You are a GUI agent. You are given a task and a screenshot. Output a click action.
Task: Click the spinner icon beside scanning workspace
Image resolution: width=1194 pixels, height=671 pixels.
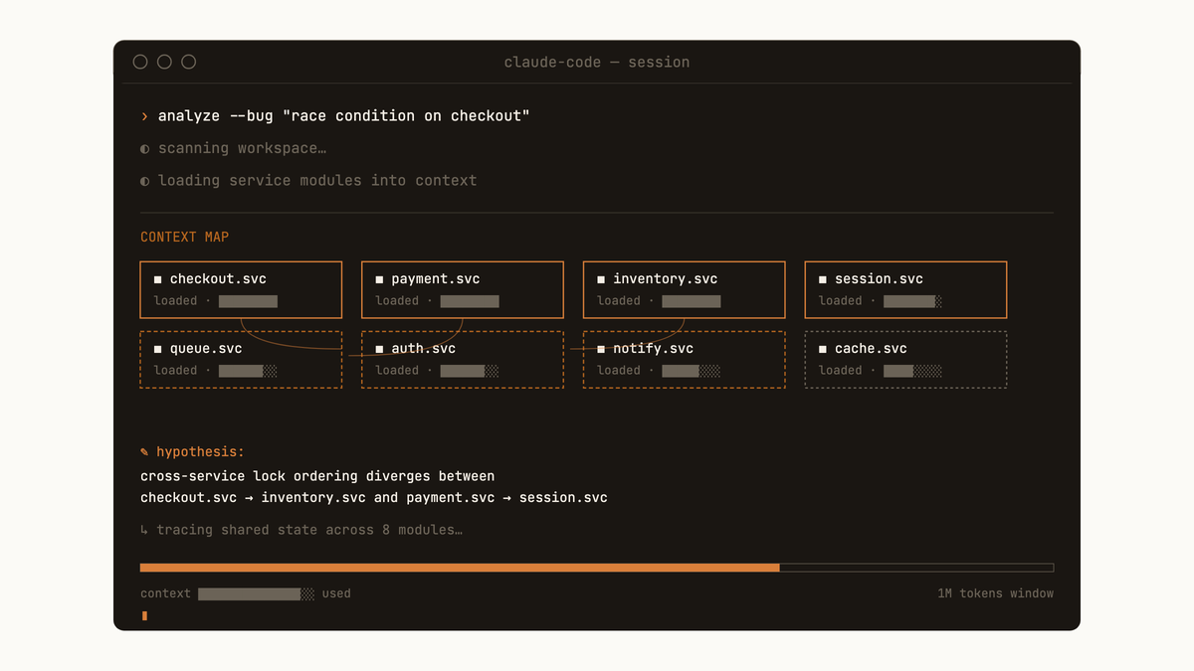[145, 148]
